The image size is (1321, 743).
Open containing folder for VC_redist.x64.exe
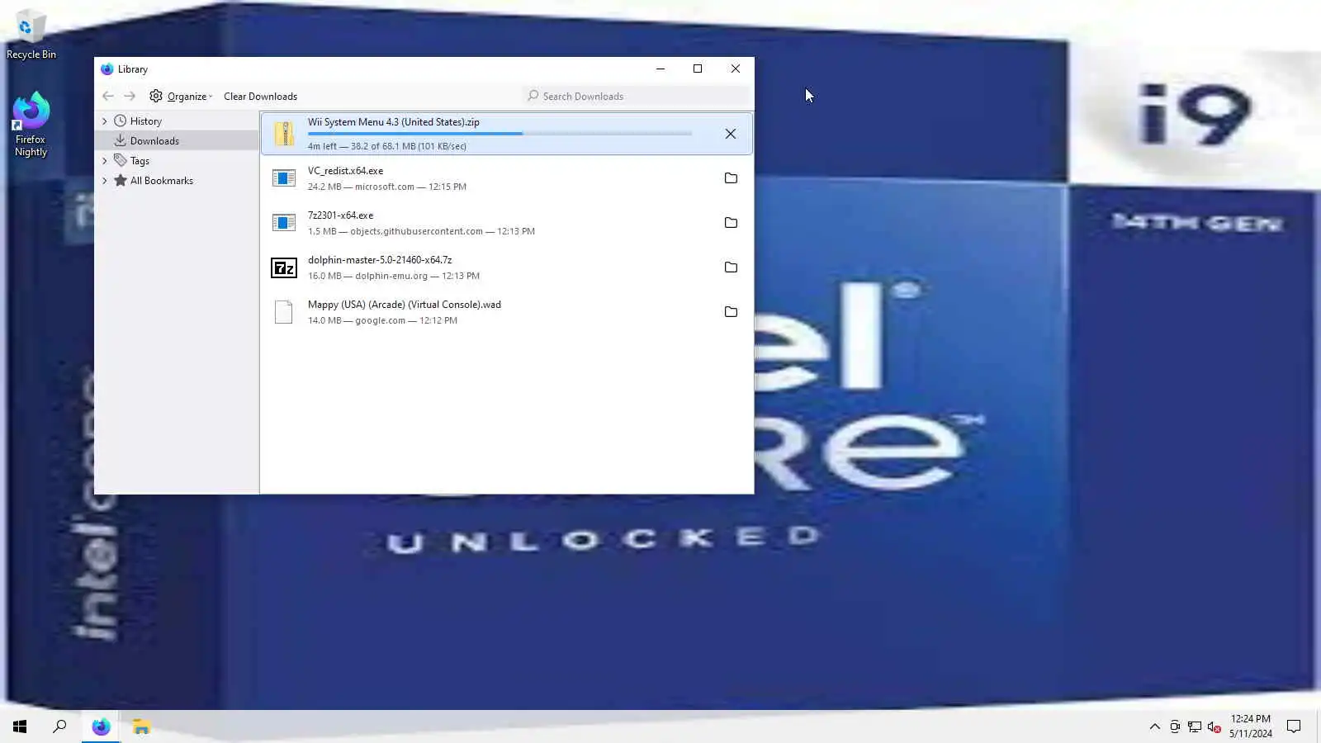tap(731, 178)
